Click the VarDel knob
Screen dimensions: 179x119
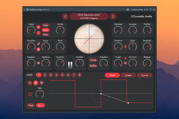click(60, 30)
